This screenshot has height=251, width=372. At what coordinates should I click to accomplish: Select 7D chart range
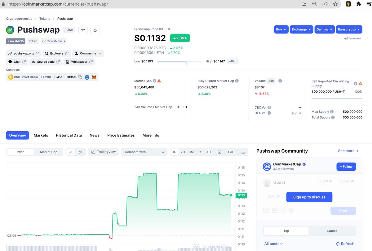[x=183, y=152]
